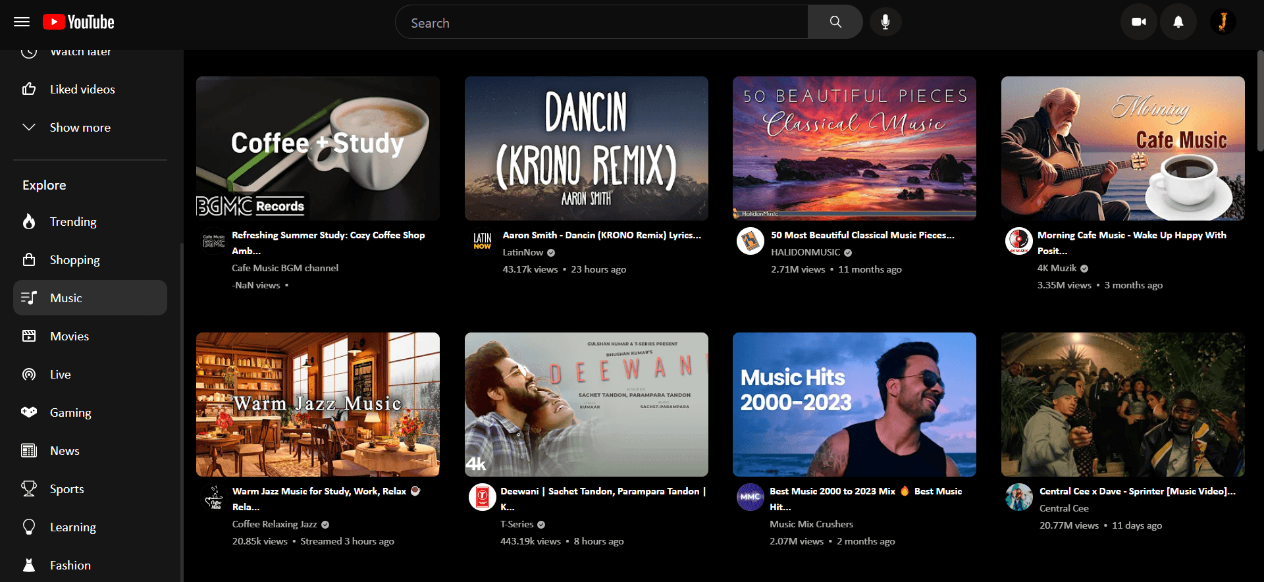Screen dimensions: 1264x582
Task: Click the News newspaper icon
Action: (x=29, y=450)
